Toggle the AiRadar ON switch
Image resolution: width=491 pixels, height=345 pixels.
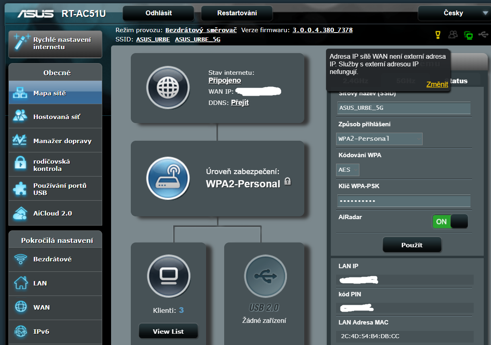(450, 221)
